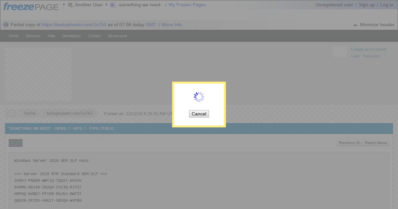
Task: Click the Home breadcrumb
Action: click(30, 113)
